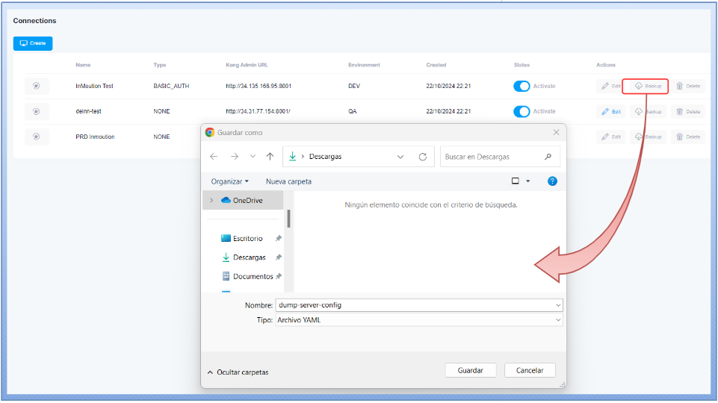
Task: Open the Organizar dropdown menu
Action: pos(230,181)
